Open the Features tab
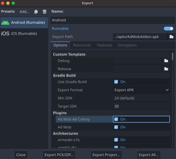Image resolution: width=176 pixels, height=159 pixels. click(x=104, y=45)
